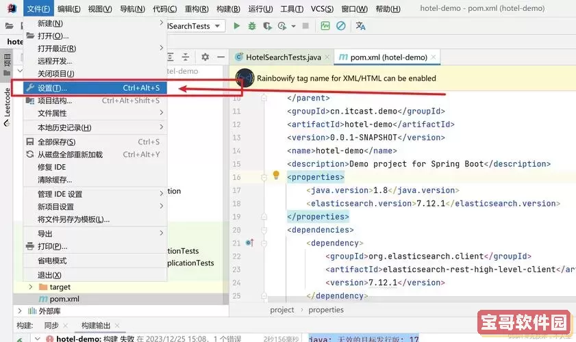Expand the target folder
The width and height of the screenshot is (576, 342).
tap(31, 287)
